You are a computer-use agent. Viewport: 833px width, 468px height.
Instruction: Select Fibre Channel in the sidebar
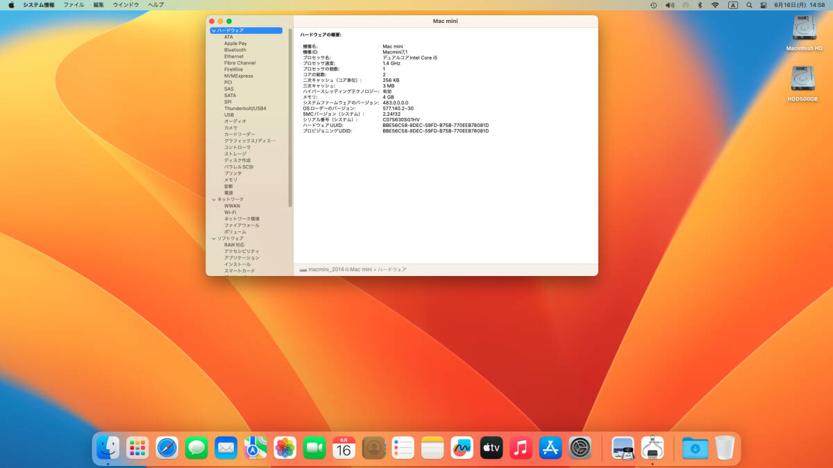pyautogui.click(x=239, y=63)
